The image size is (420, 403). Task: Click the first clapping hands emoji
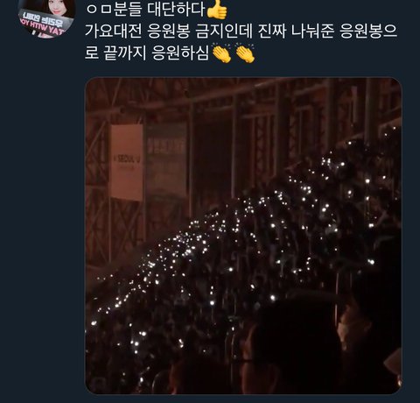(221, 53)
